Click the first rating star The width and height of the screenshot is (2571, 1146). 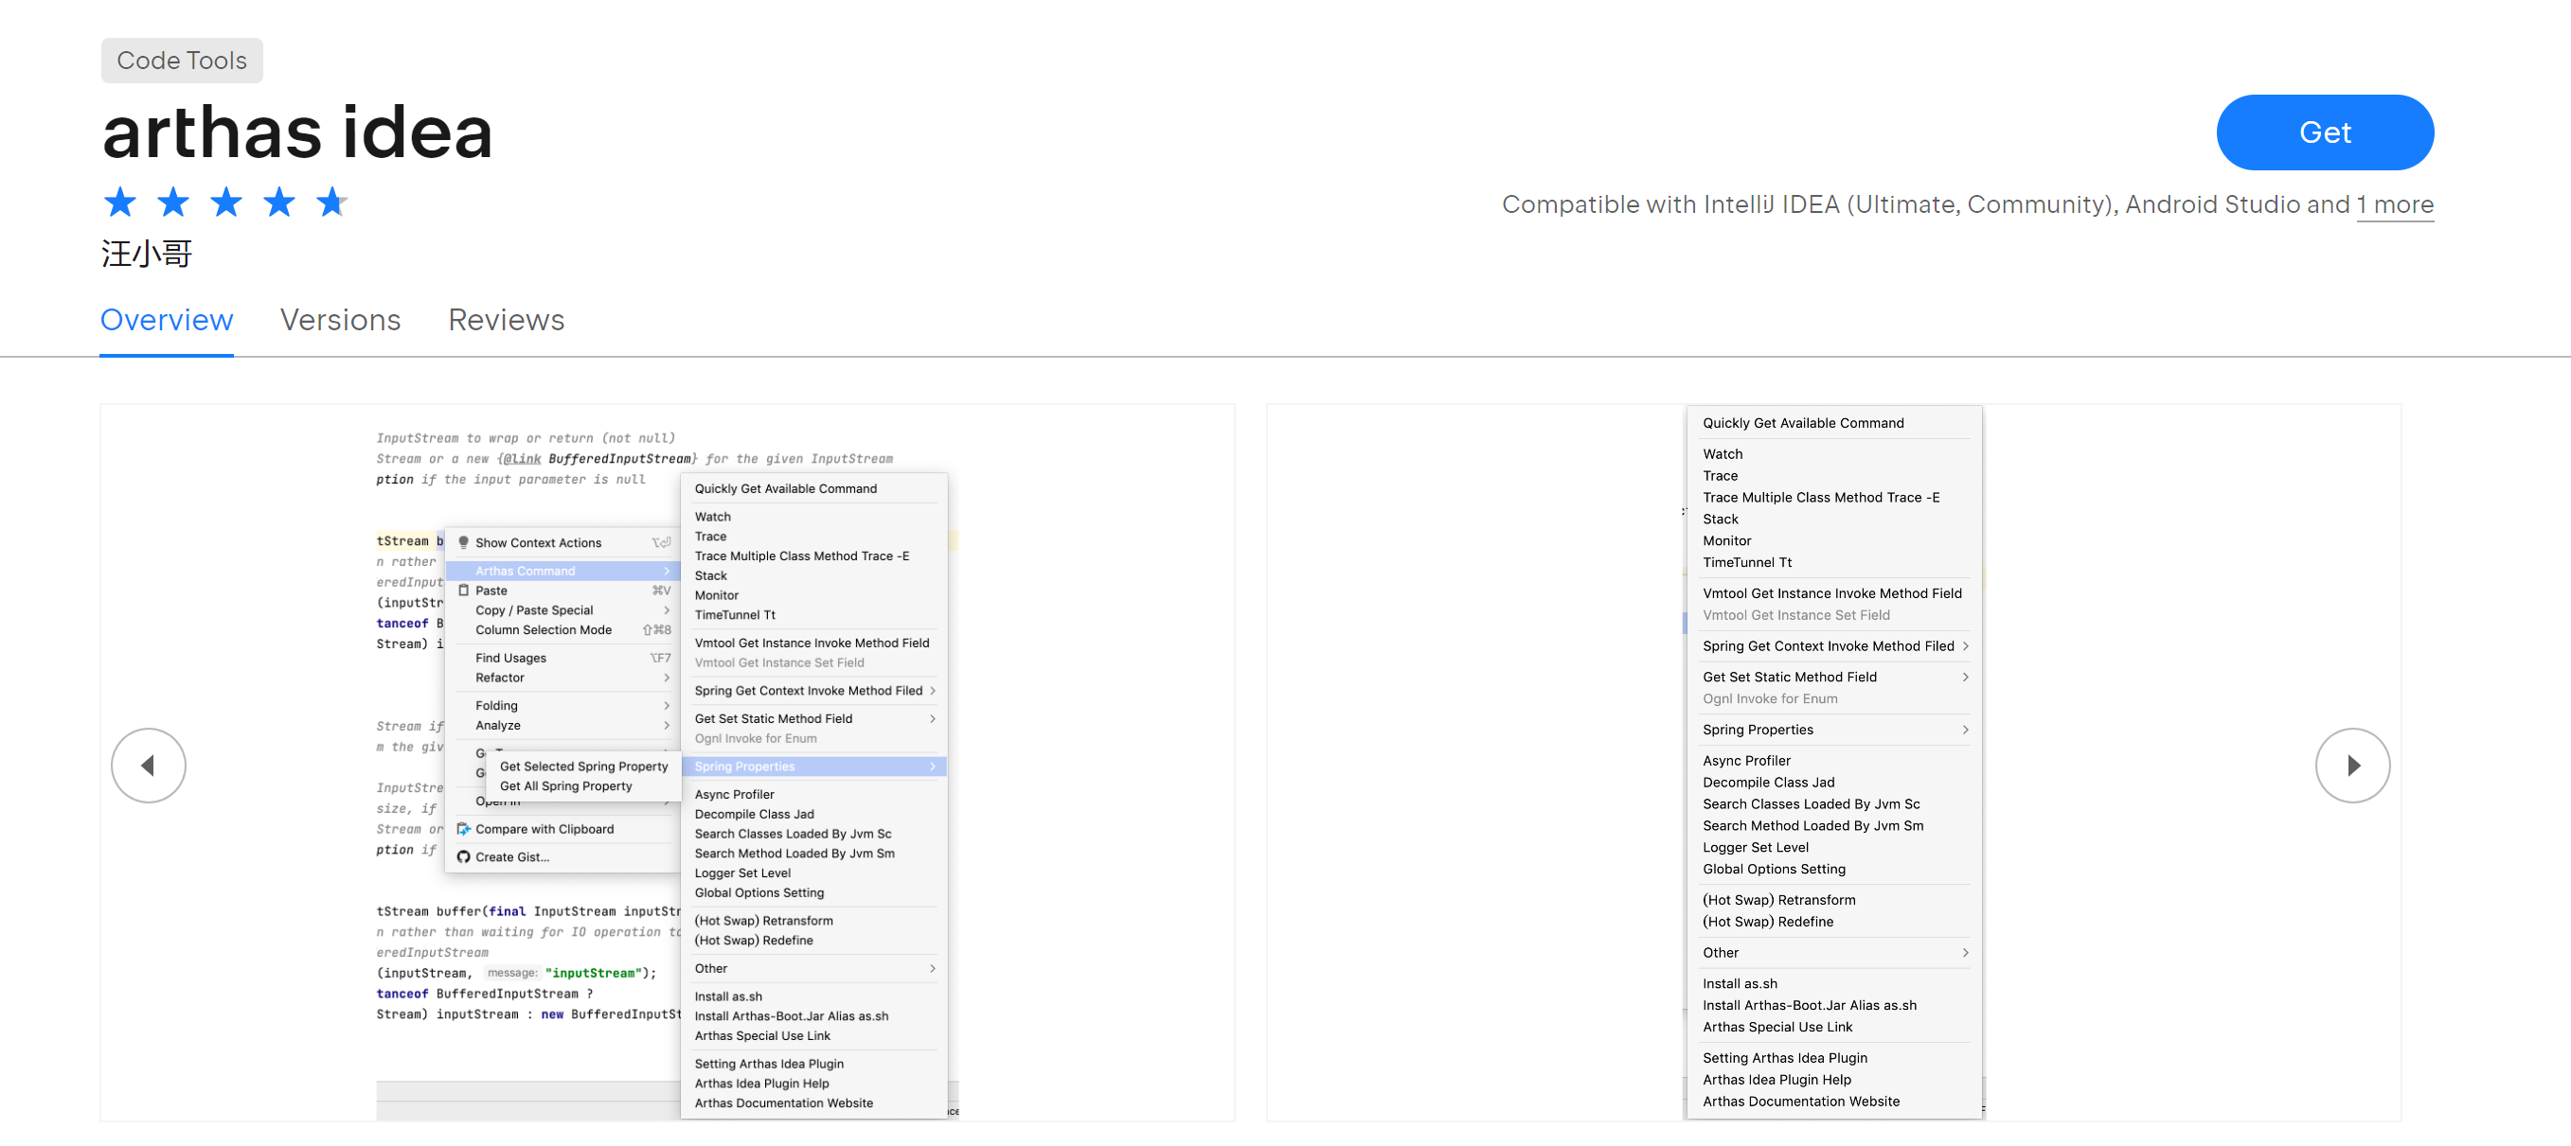(119, 203)
